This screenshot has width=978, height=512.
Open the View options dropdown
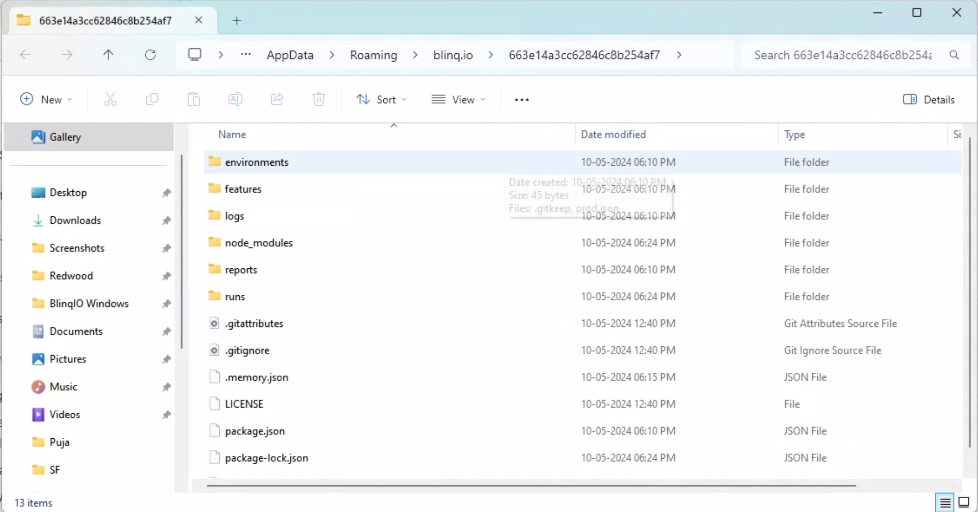459,99
